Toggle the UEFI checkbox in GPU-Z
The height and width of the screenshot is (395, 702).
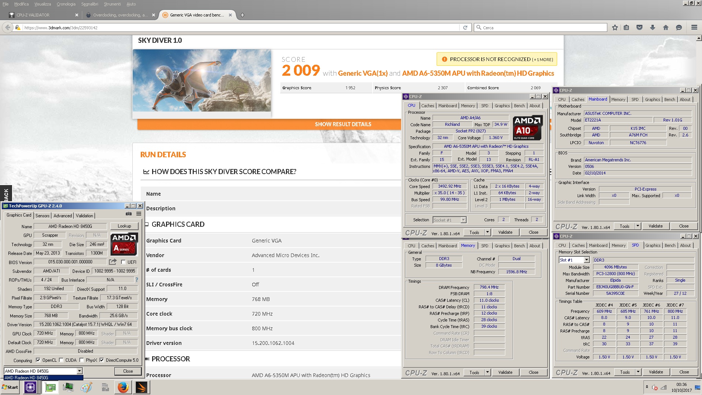pos(123,262)
